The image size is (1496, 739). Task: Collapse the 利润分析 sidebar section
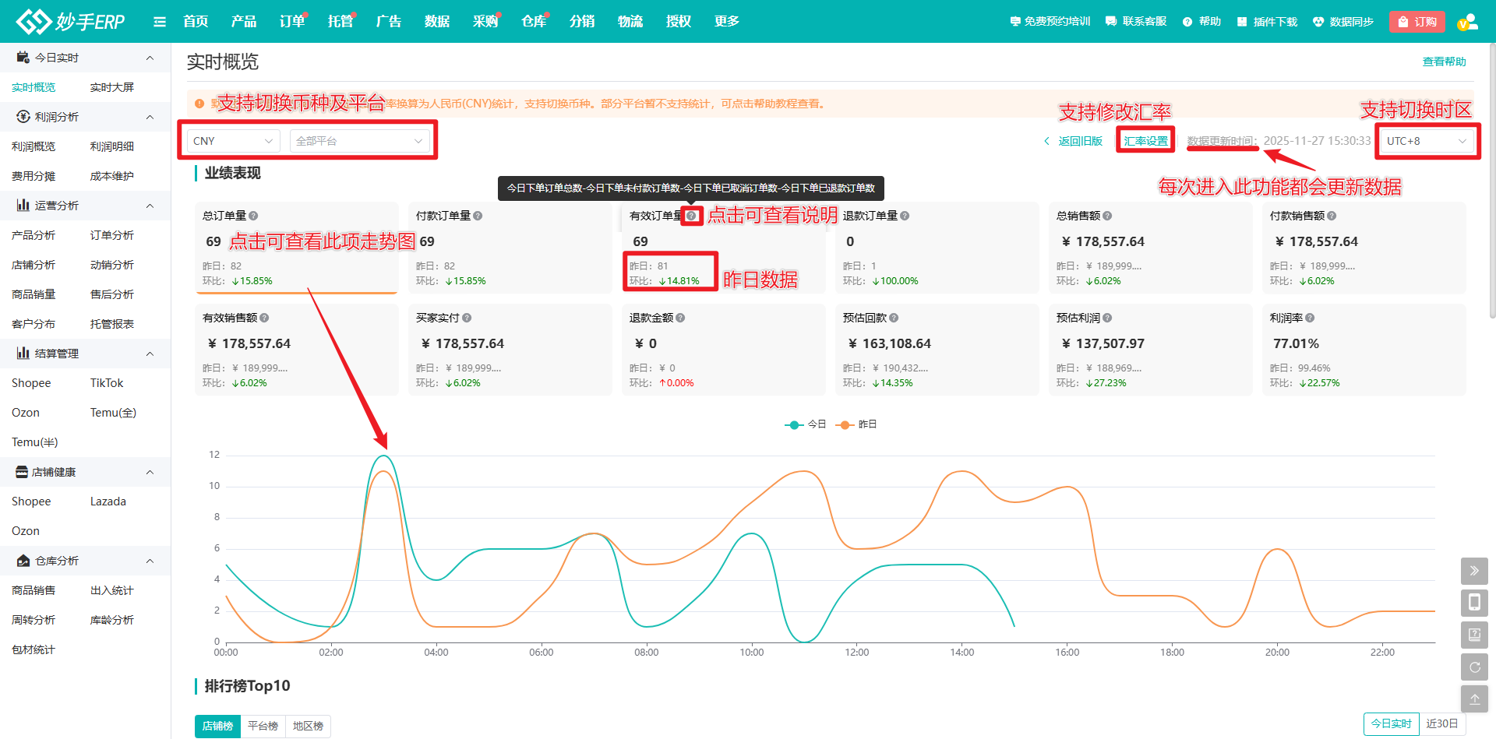pos(150,117)
